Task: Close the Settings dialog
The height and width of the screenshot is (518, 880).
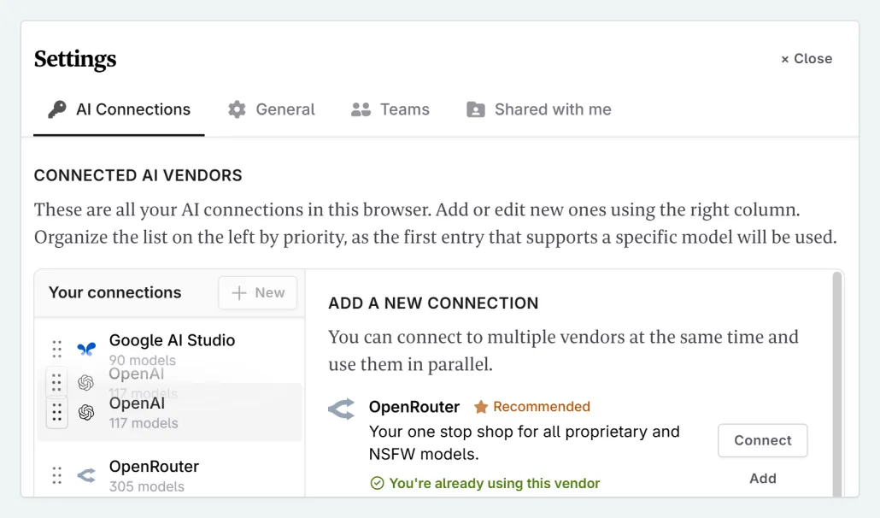Action: pos(807,59)
